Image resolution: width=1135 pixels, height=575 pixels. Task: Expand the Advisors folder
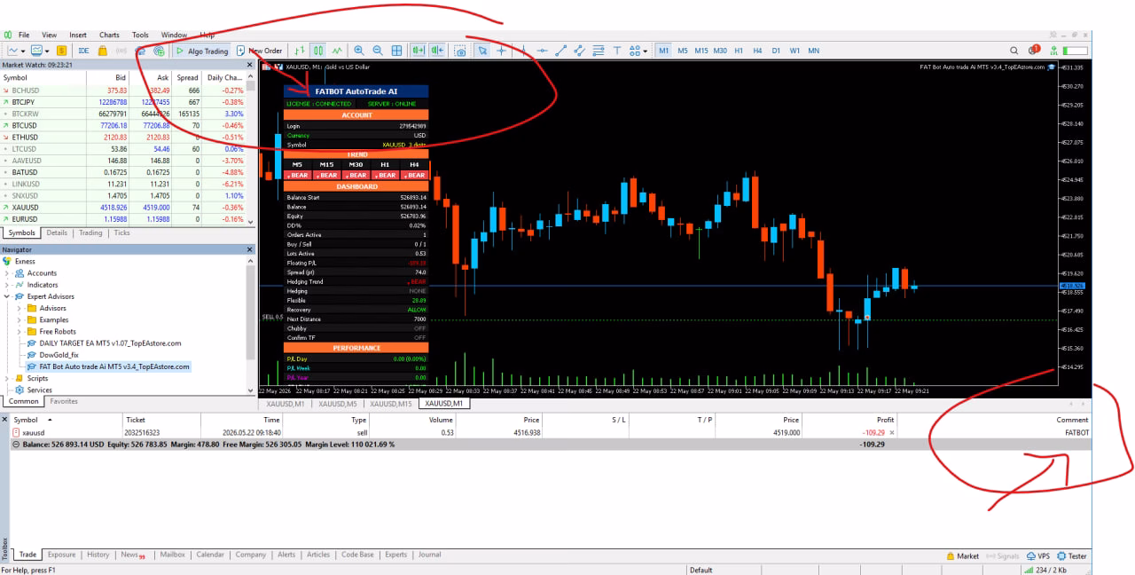tap(20, 308)
